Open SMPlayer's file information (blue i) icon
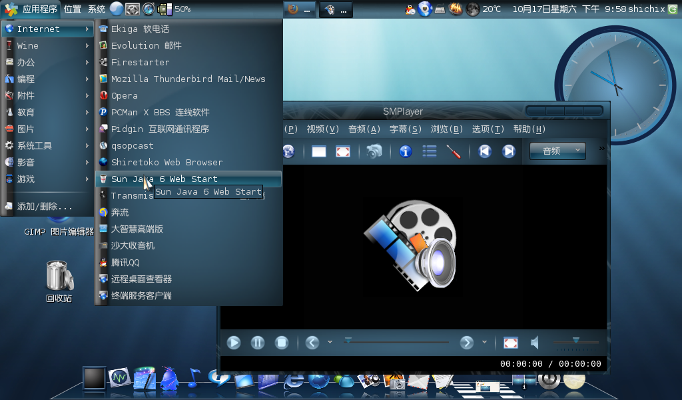682x400 pixels. (406, 151)
